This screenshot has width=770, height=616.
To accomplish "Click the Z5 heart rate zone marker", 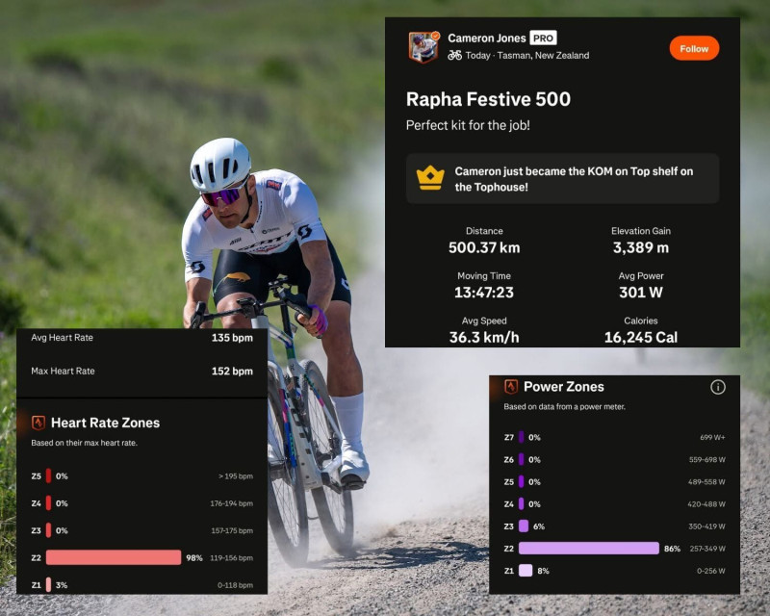I will point(48,475).
